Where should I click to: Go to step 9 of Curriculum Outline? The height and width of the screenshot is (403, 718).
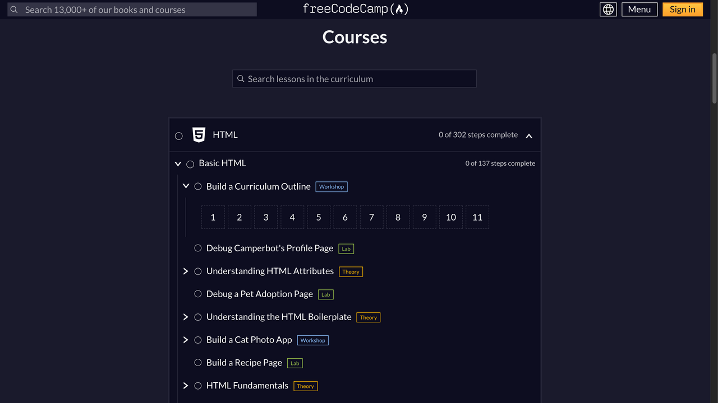click(x=424, y=217)
